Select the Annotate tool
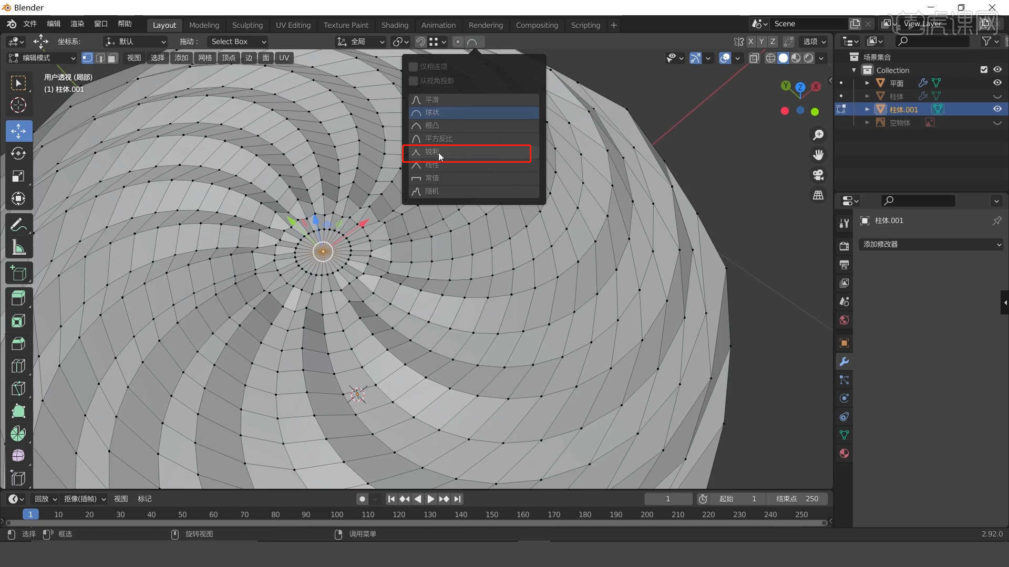Viewport: 1009px width, 567px height. (x=19, y=224)
